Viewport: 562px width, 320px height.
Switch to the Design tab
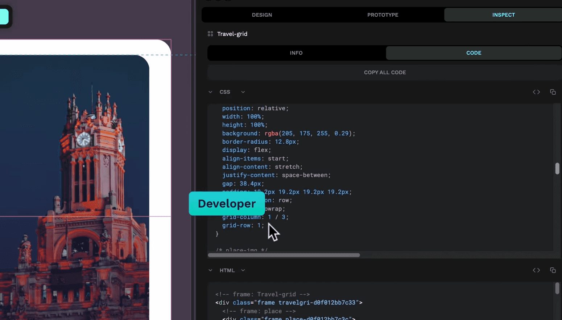click(x=262, y=15)
